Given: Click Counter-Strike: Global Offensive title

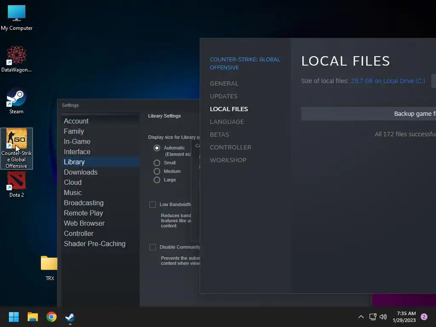Looking at the screenshot, I should click(x=245, y=63).
